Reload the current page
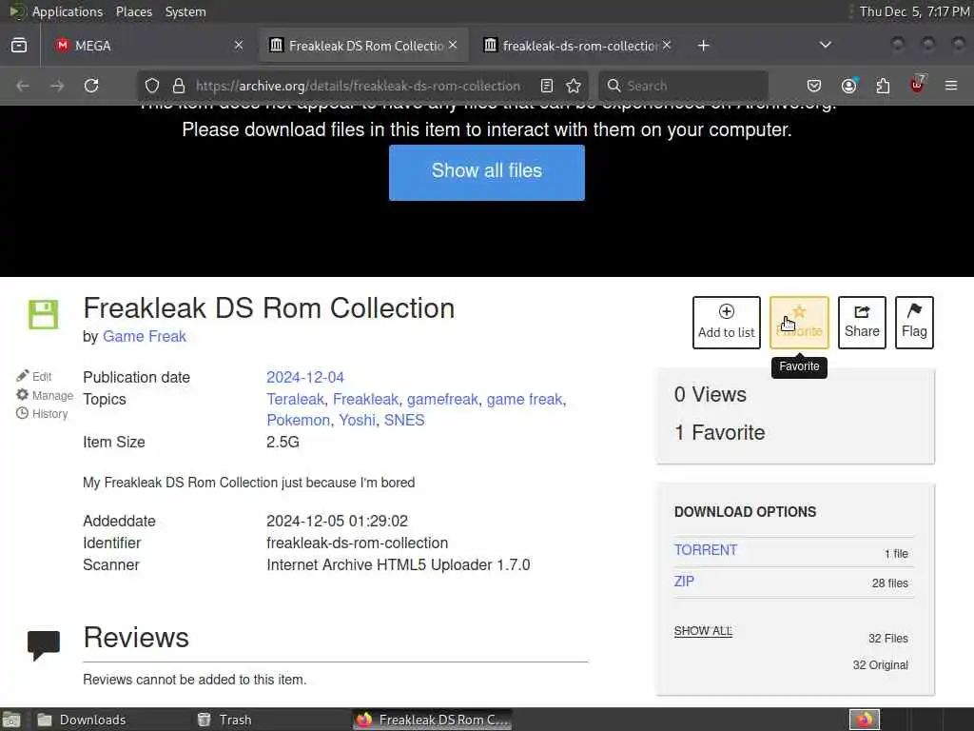Screen dimensions: 974x731 coord(91,86)
